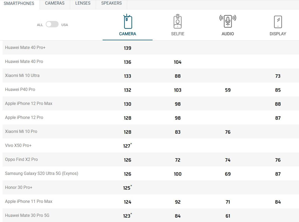Viewport: 299px width, 222px height.
Task: Open the Cameras tab
Action: 55,3
